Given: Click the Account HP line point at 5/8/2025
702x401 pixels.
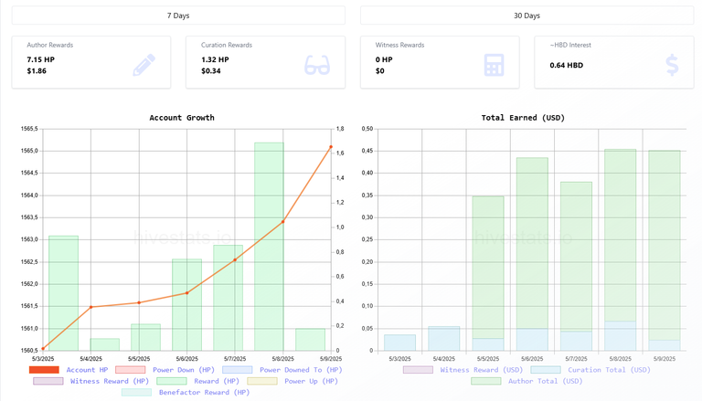Looking at the screenshot, I should click(283, 222).
